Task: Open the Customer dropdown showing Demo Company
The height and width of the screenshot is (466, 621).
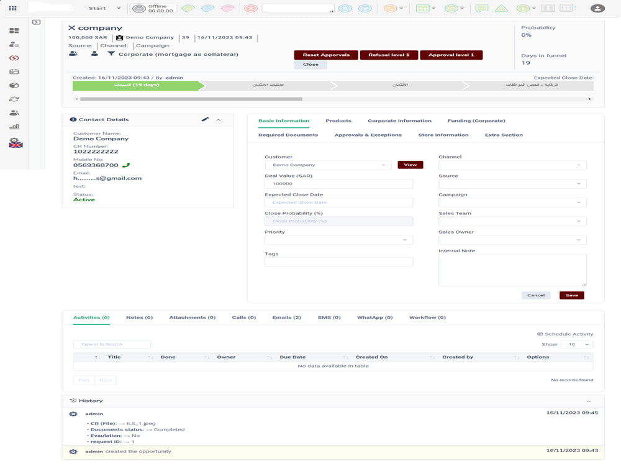Action: click(x=328, y=165)
